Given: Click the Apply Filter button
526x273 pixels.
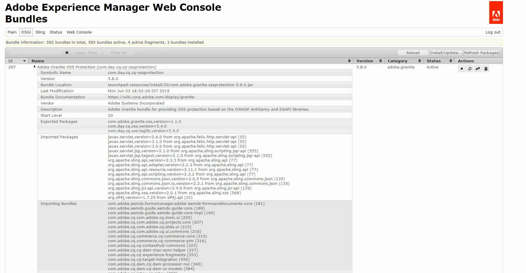Looking at the screenshot, I should 86,53.
